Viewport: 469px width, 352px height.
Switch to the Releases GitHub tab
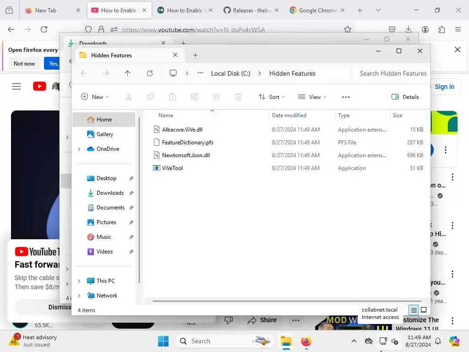pyautogui.click(x=251, y=10)
